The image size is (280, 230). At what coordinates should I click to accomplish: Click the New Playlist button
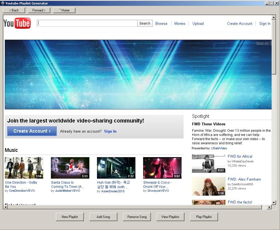(70, 217)
